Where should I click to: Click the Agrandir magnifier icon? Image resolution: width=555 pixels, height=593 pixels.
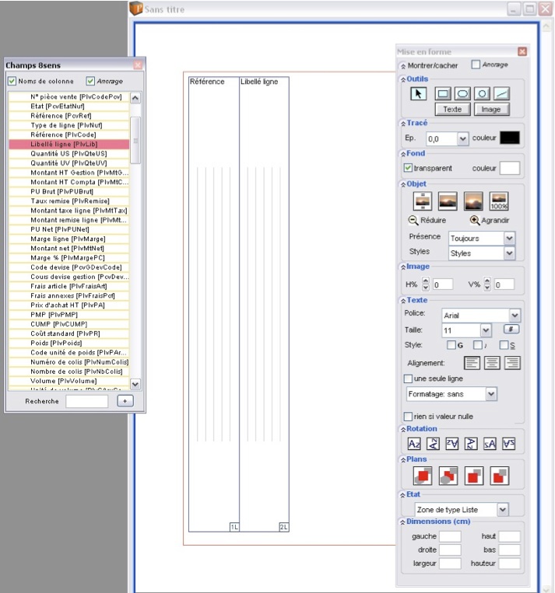tap(474, 220)
